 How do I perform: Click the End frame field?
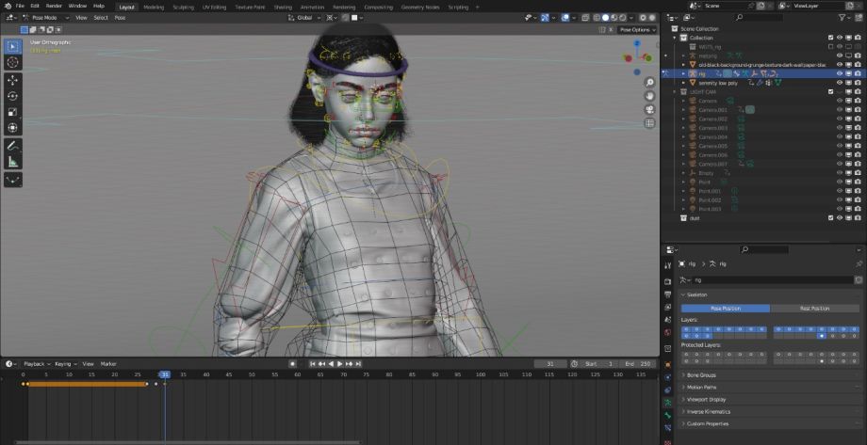click(x=637, y=364)
